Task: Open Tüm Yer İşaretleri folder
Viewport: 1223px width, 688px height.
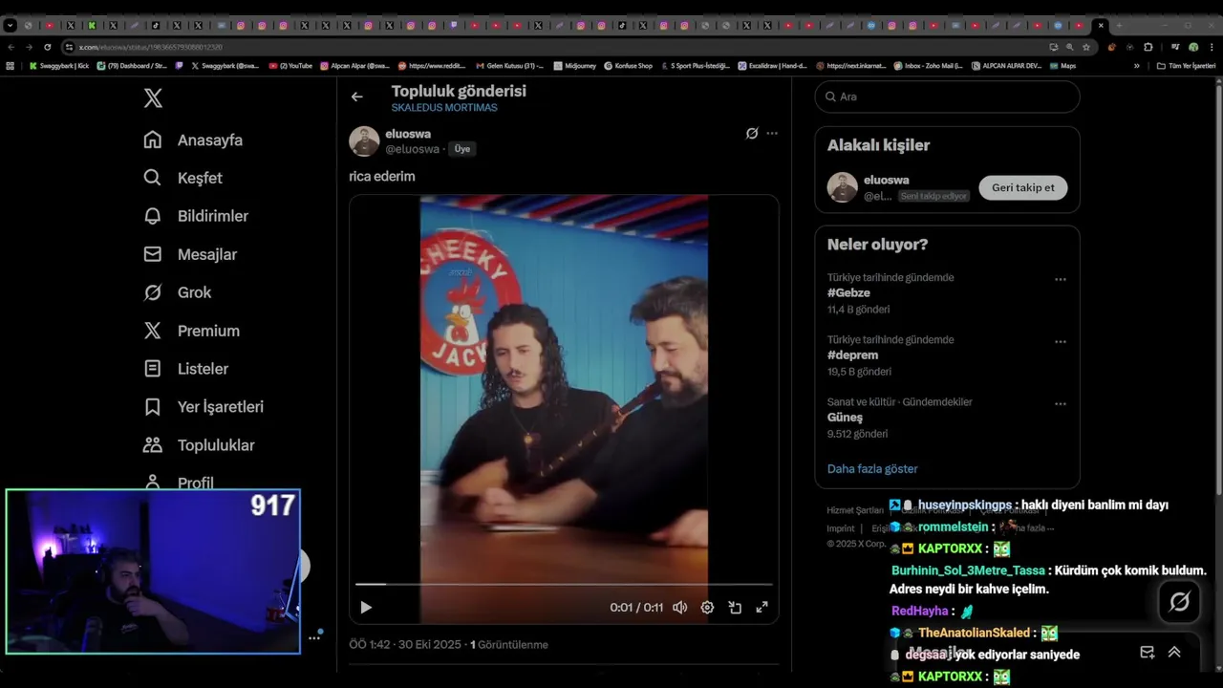Action: pyautogui.click(x=1186, y=66)
